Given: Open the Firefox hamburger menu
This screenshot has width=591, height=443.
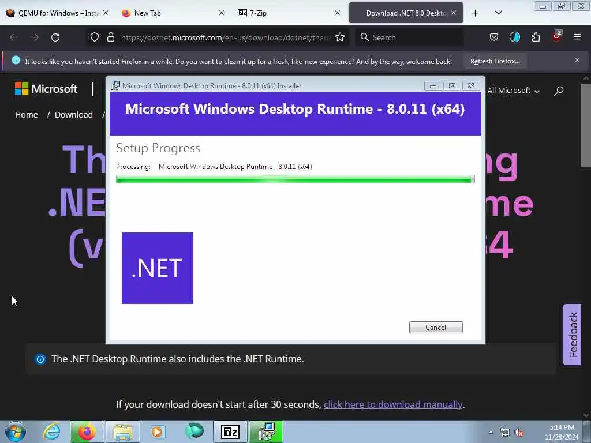Looking at the screenshot, I should (577, 37).
